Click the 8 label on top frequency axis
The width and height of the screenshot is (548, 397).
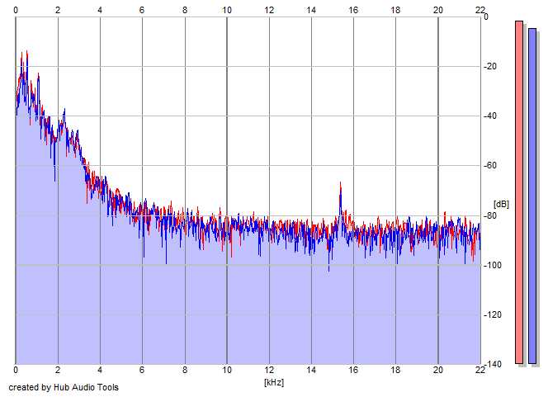point(185,10)
